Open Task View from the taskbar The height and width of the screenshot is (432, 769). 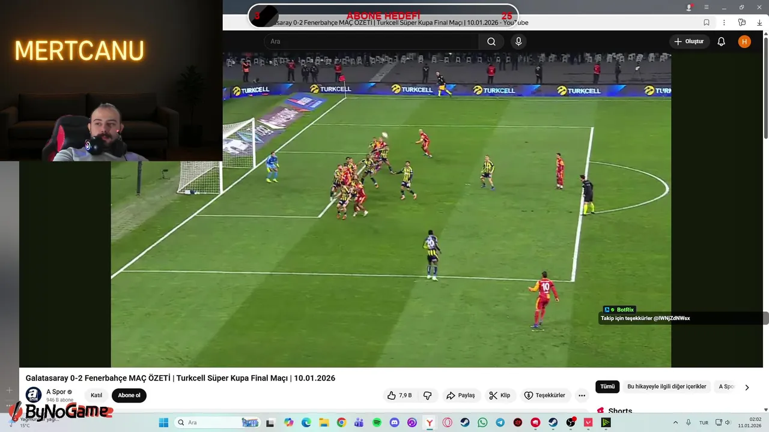(270, 422)
